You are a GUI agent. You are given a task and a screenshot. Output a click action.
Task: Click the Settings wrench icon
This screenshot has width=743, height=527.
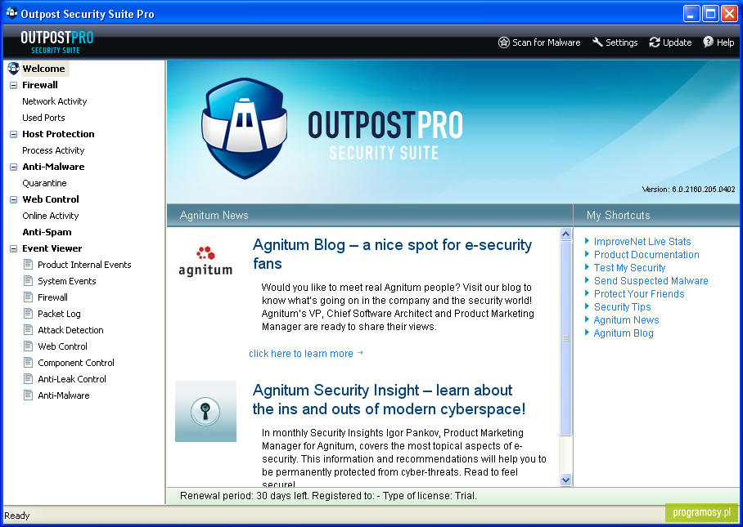[597, 42]
